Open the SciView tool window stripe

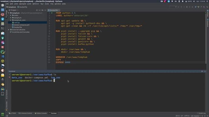[x=208, y=13]
